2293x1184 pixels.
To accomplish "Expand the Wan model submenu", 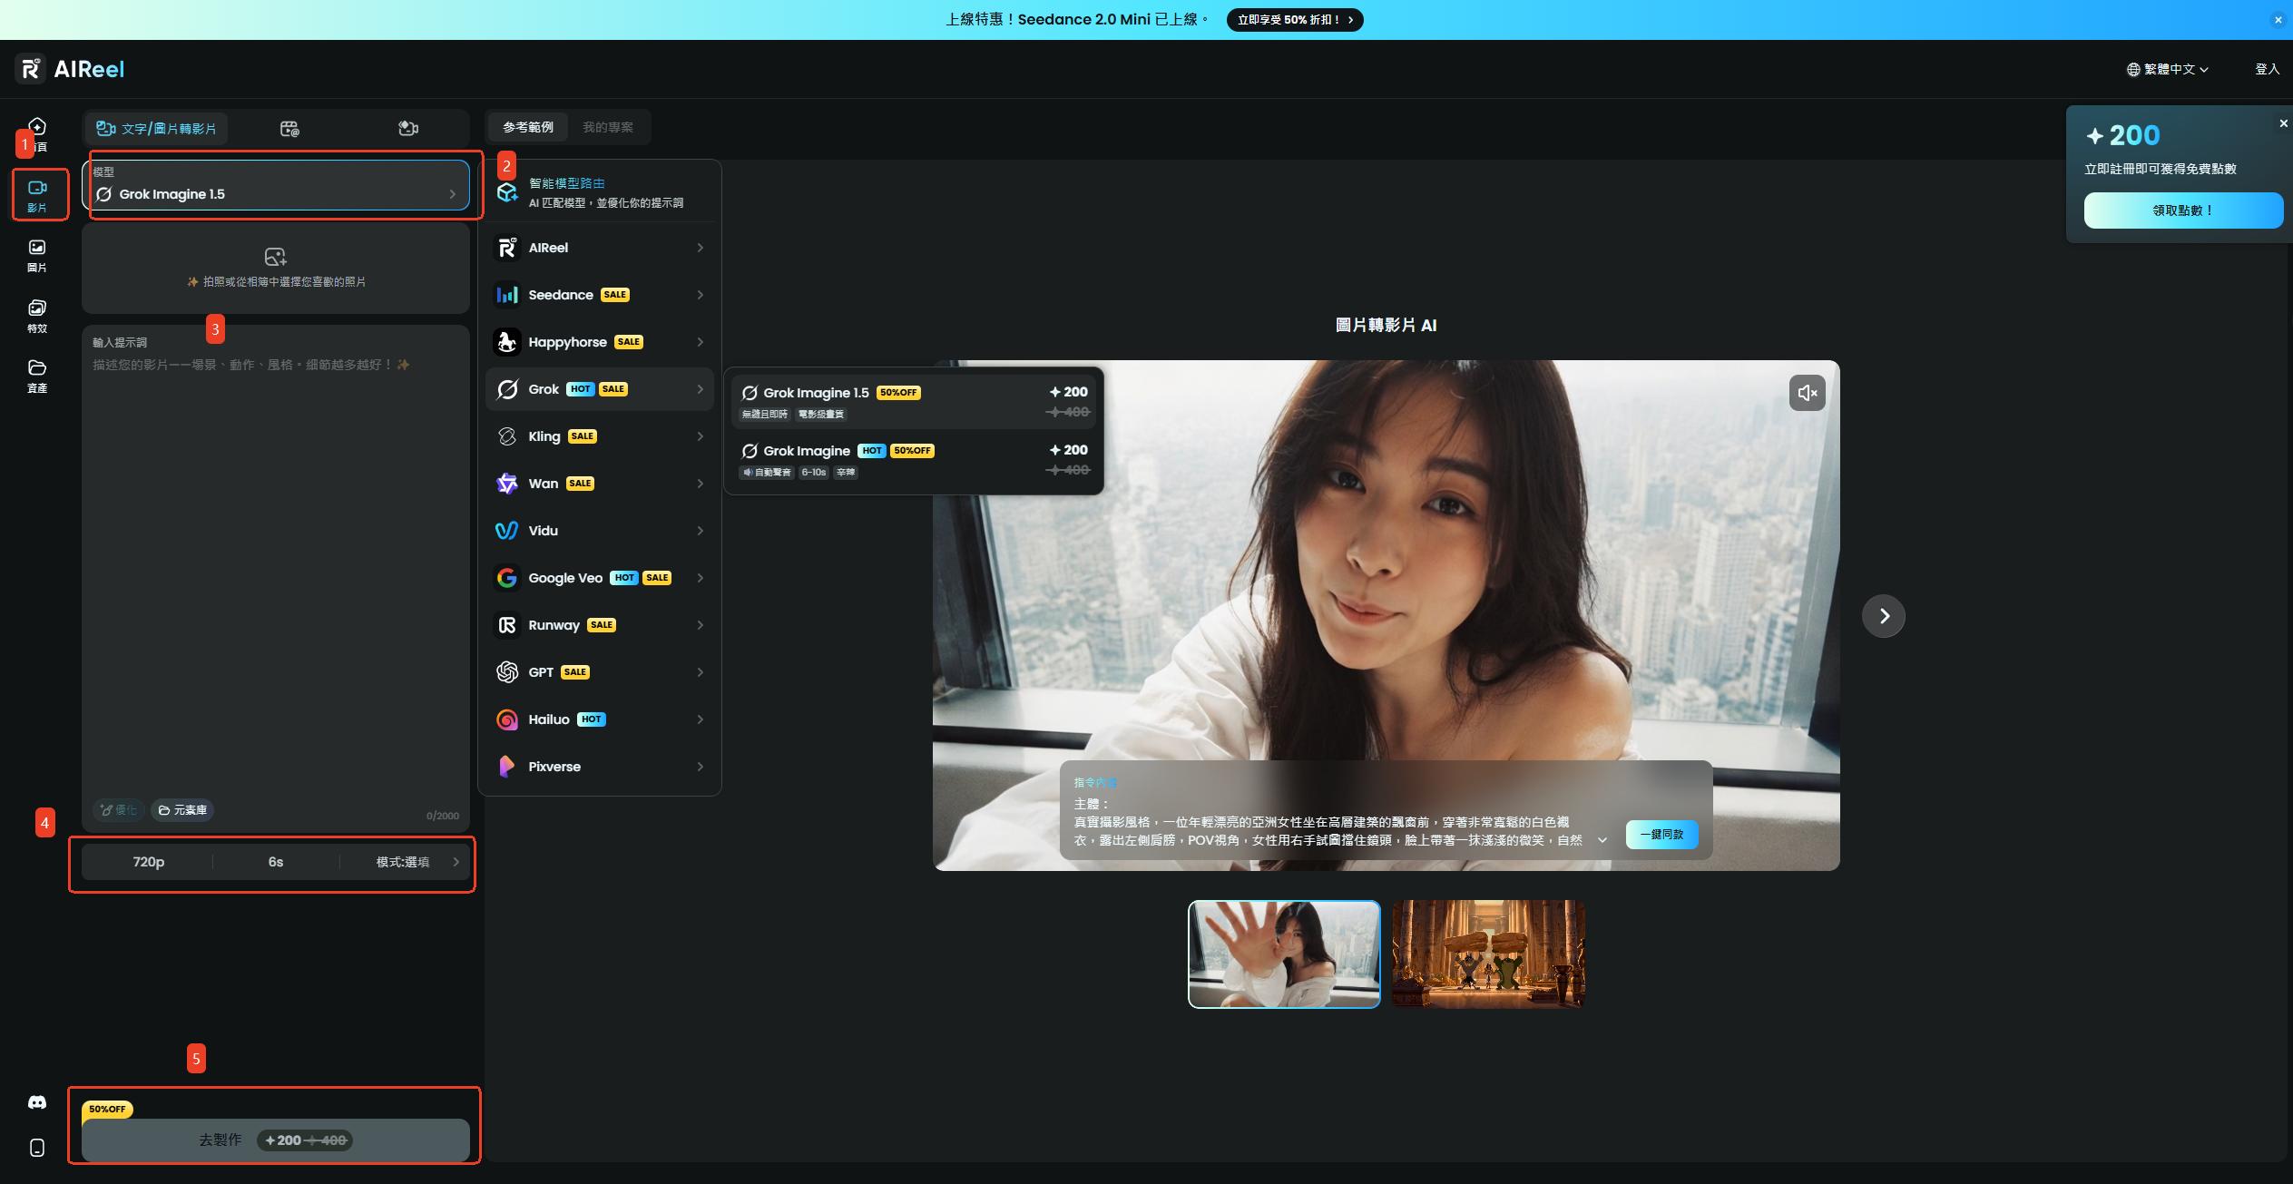I will coord(601,484).
